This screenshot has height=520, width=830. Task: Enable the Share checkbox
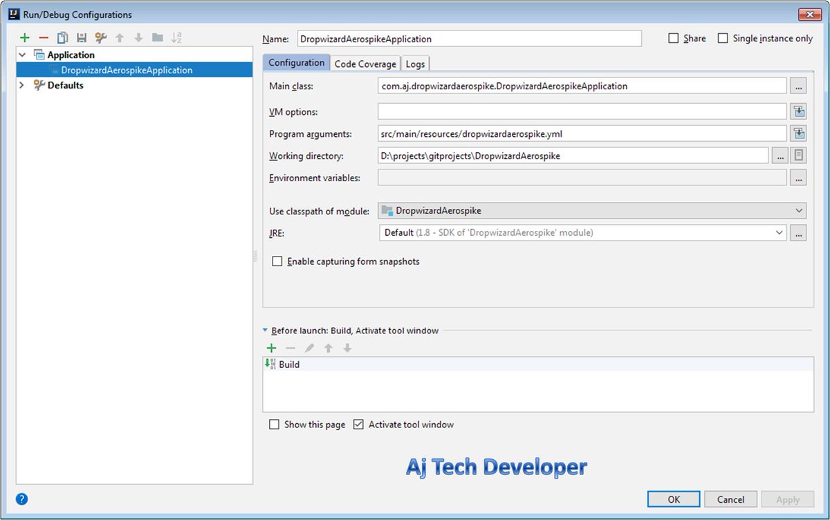[674, 38]
